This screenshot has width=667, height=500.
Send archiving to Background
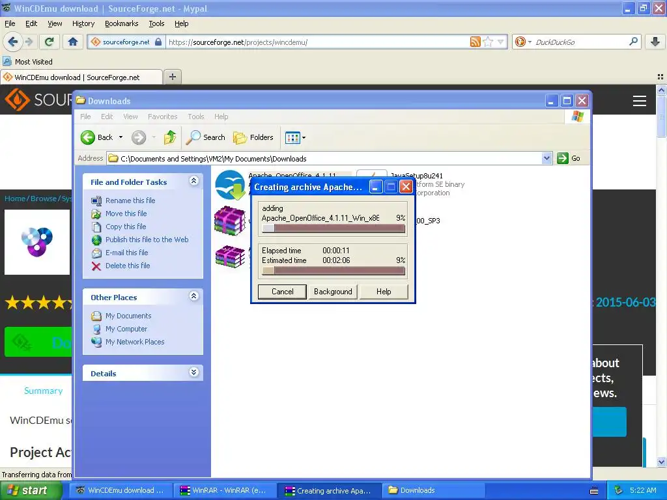pos(333,292)
